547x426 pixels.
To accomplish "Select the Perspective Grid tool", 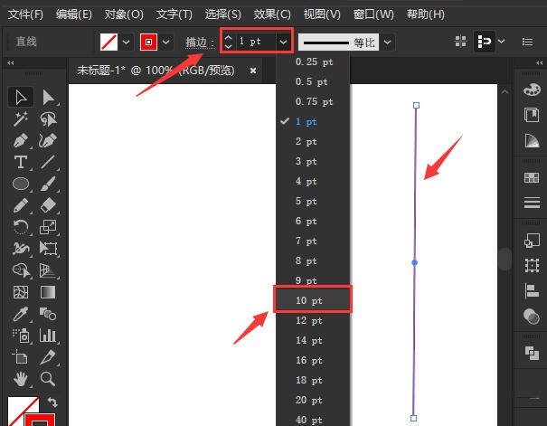I will (49, 270).
